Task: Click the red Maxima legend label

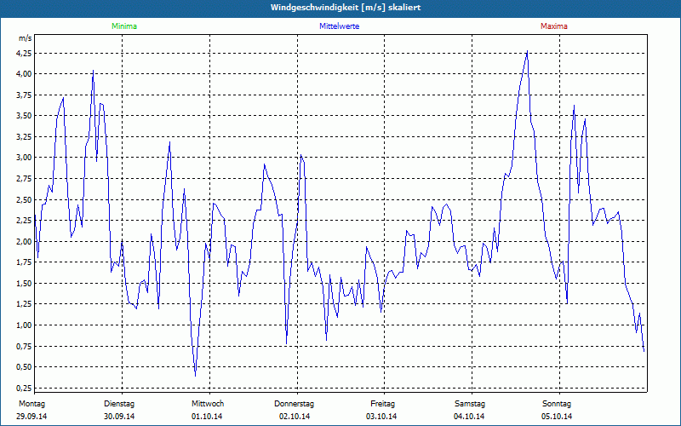Action: tap(554, 26)
